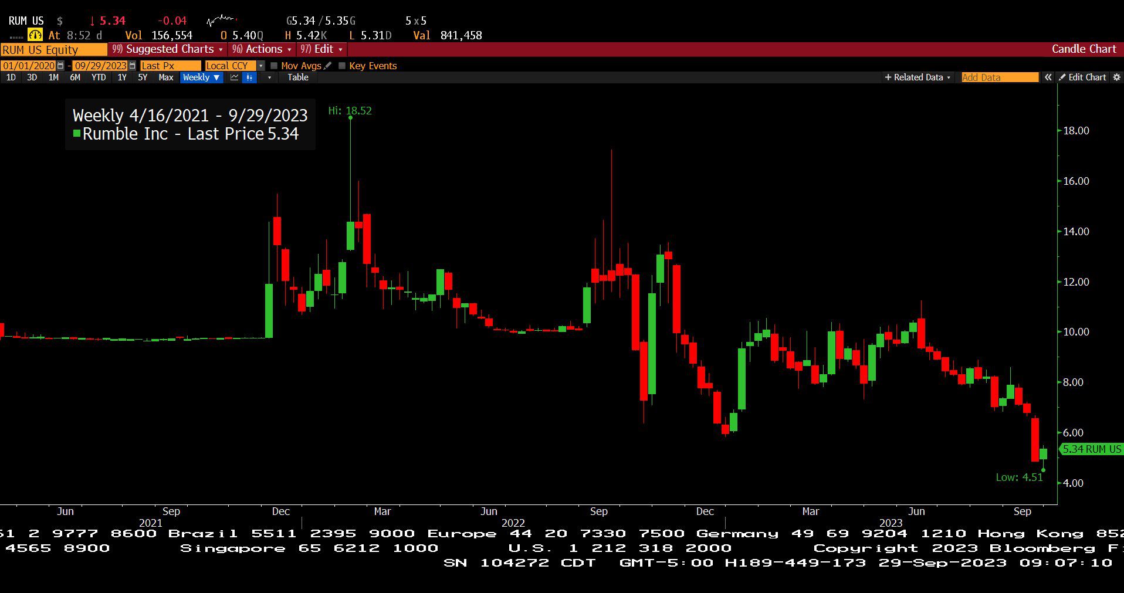Click the Add Data input field
Image resolution: width=1124 pixels, height=593 pixels.
(1000, 77)
